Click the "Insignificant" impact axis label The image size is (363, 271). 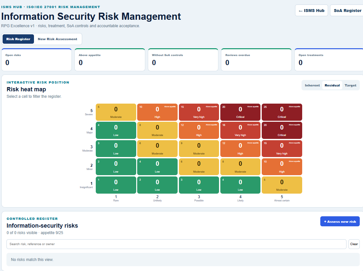coord(86,187)
